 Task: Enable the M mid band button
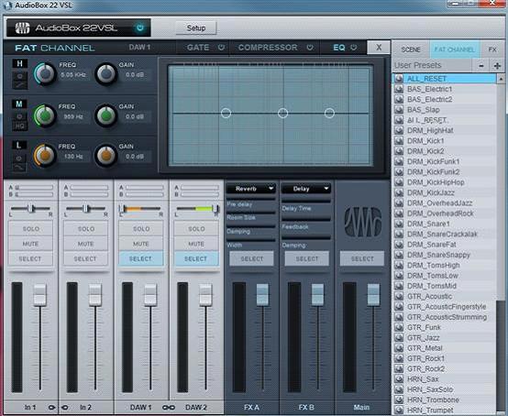(19, 104)
